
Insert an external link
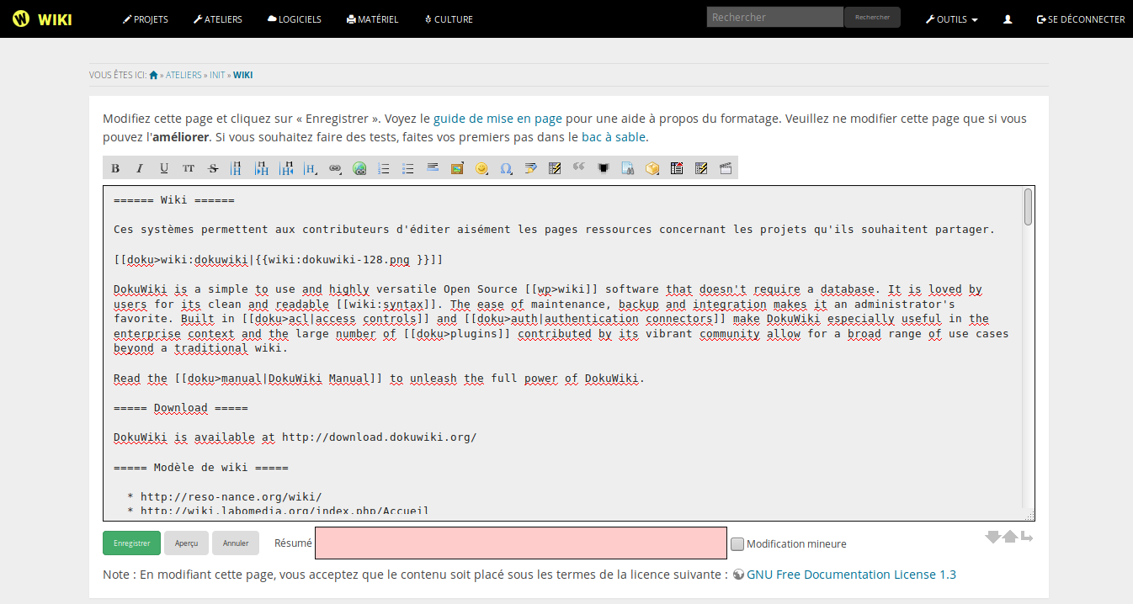tap(359, 168)
